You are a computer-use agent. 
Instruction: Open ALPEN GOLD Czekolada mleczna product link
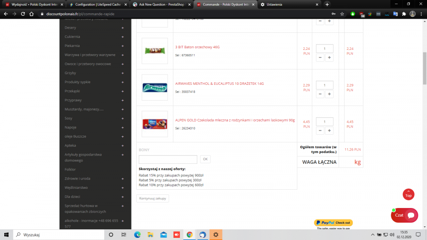coord(235,120)
